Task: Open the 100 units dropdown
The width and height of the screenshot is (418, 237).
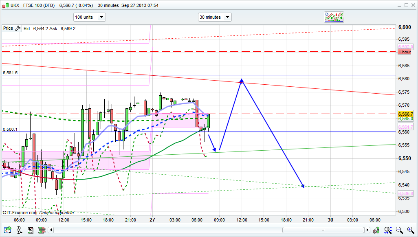Action: pos(89,17)
